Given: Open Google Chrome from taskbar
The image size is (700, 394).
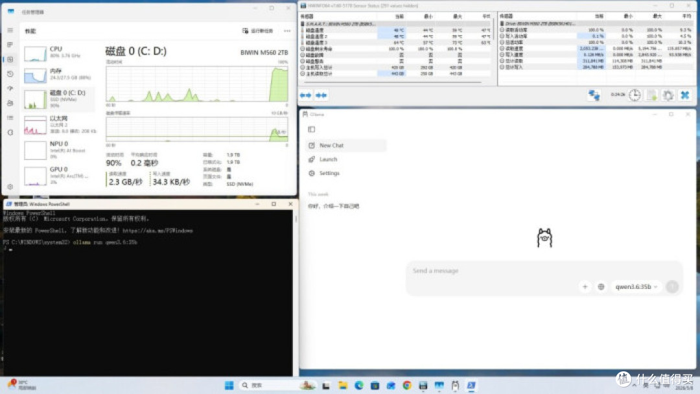Looking at the screenshot, I should tap(406, 386).
